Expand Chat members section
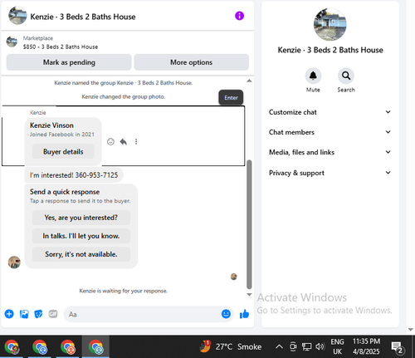The height and width of the screenshot is (358, 415). (x=330, y=132)
